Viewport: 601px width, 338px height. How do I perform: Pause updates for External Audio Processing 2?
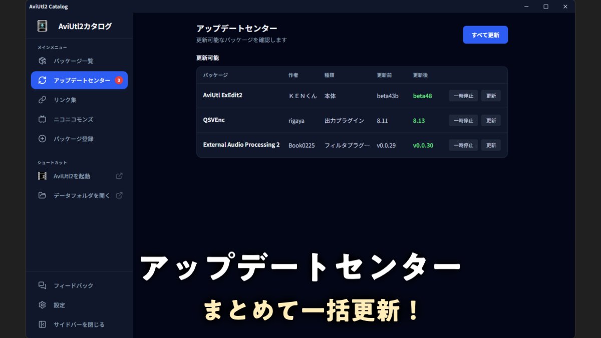(463, 145)
